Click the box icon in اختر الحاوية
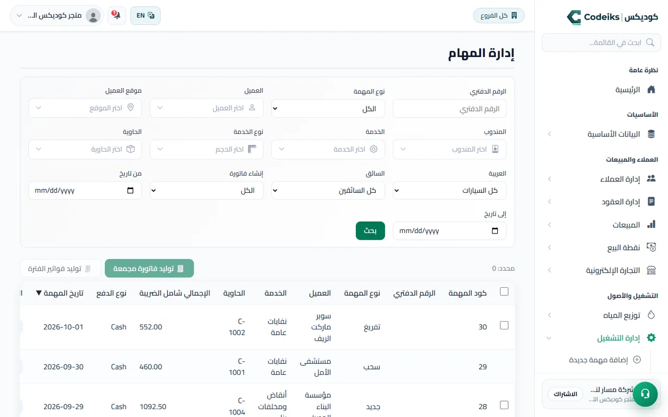The image size is (668, 417). click(130, 149)
